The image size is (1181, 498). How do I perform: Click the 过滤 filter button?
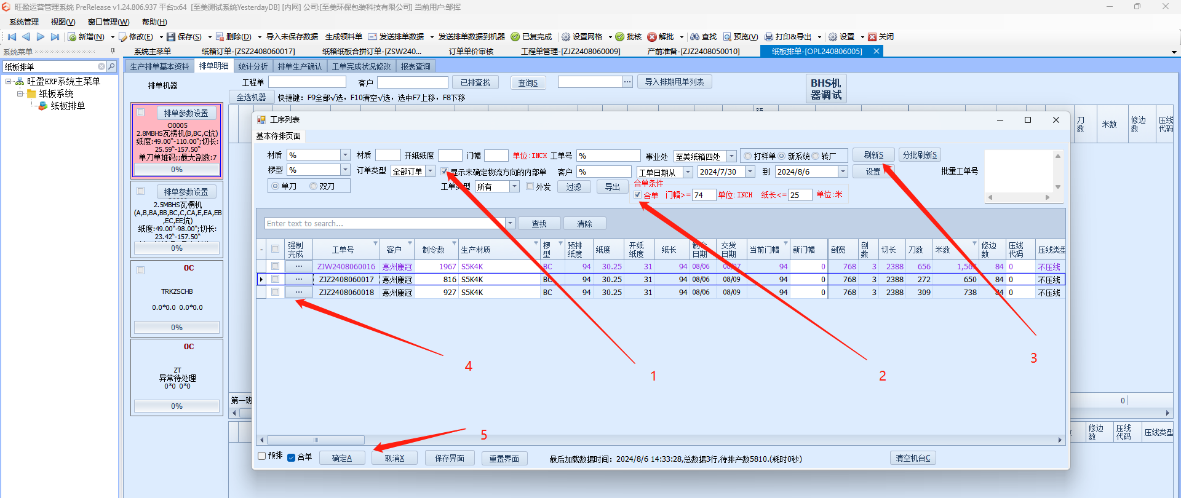click(x=574, y=187)
